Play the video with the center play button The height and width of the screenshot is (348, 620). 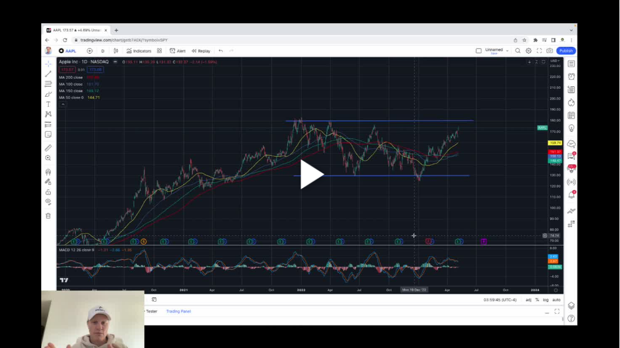click(312, 174)
